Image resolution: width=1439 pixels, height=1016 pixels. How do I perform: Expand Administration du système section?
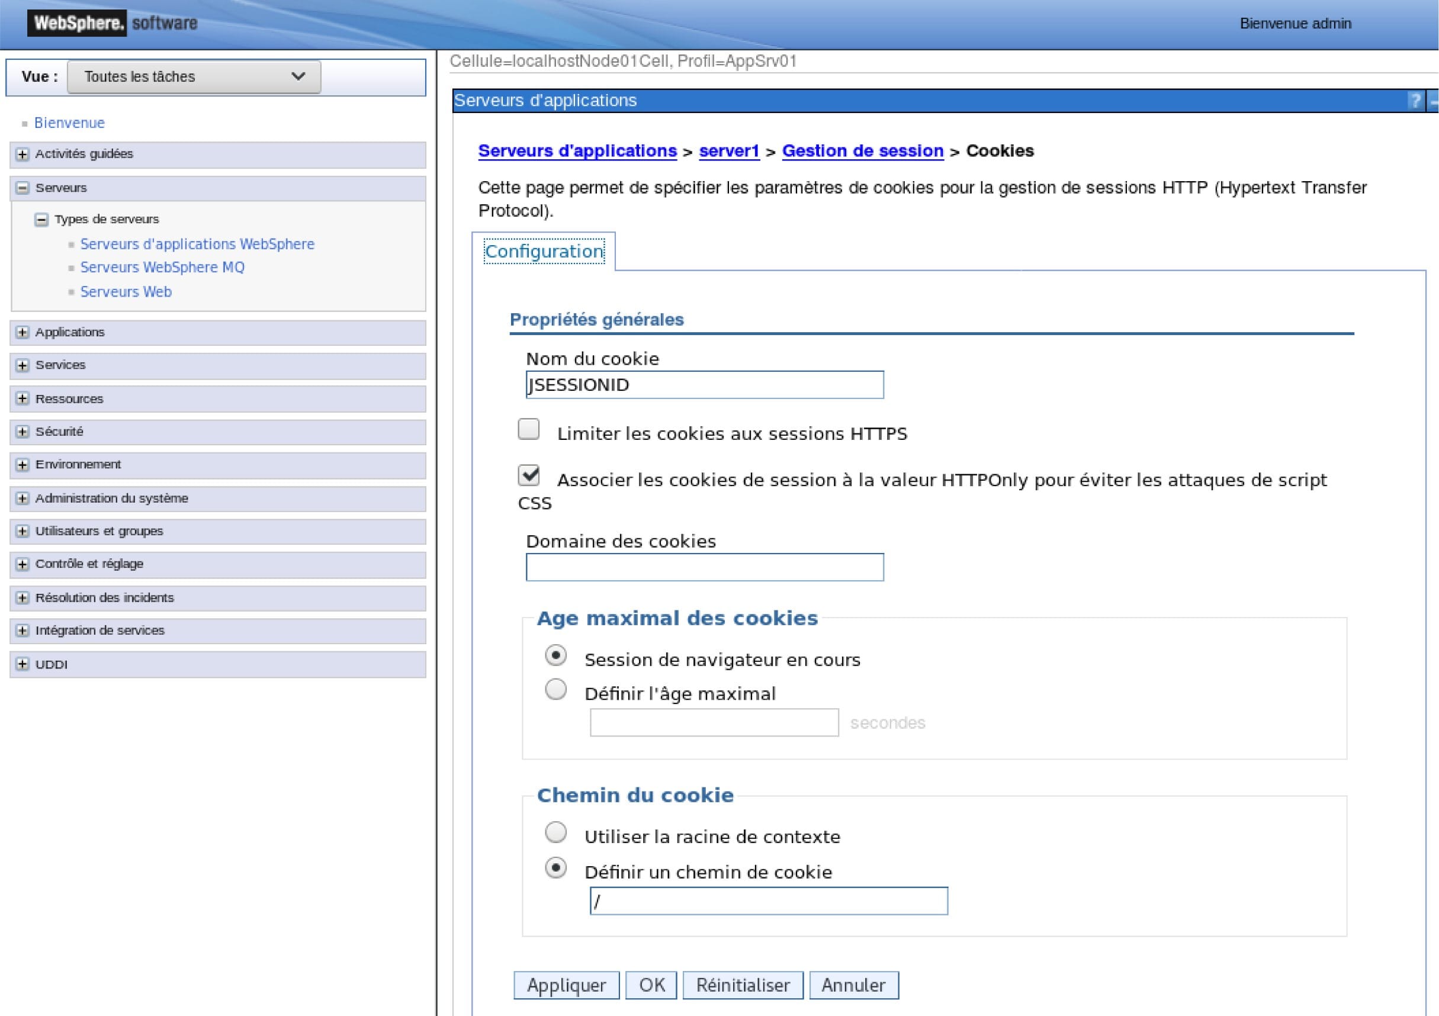23,499
